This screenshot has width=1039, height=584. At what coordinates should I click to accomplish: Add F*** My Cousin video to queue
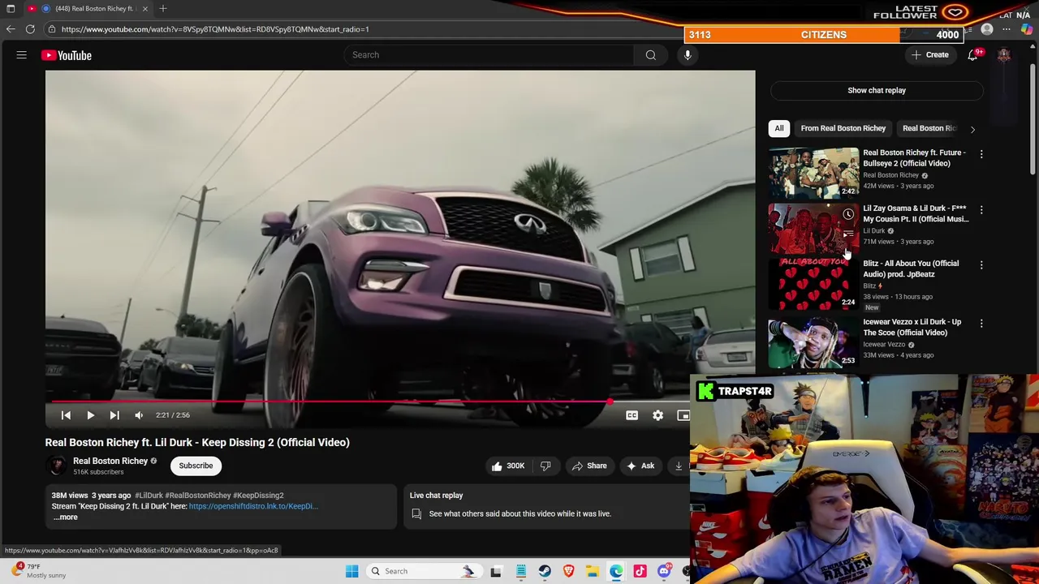(848, 234)
